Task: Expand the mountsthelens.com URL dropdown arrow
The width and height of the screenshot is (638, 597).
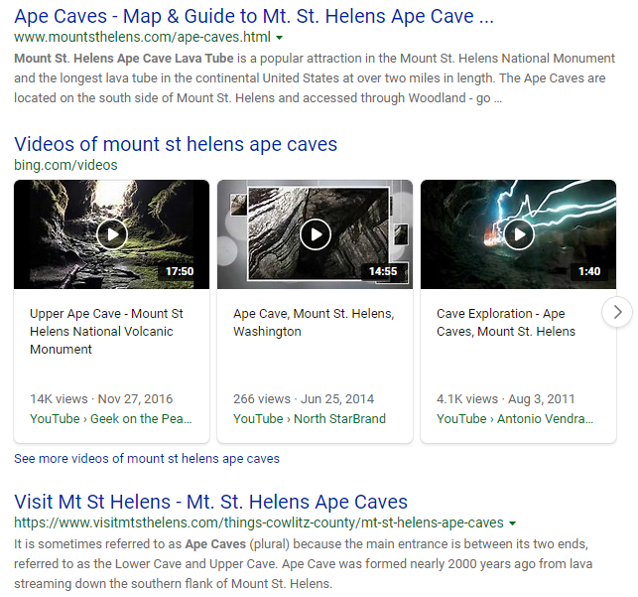Action: [x=280, y=38]
